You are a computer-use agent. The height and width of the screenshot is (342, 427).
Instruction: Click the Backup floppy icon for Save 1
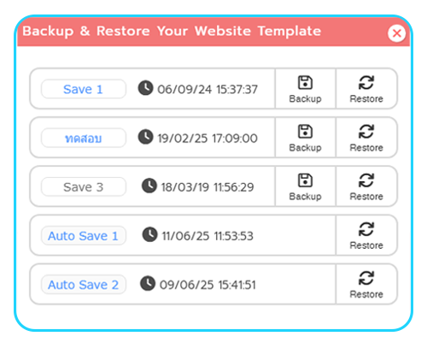305,83
